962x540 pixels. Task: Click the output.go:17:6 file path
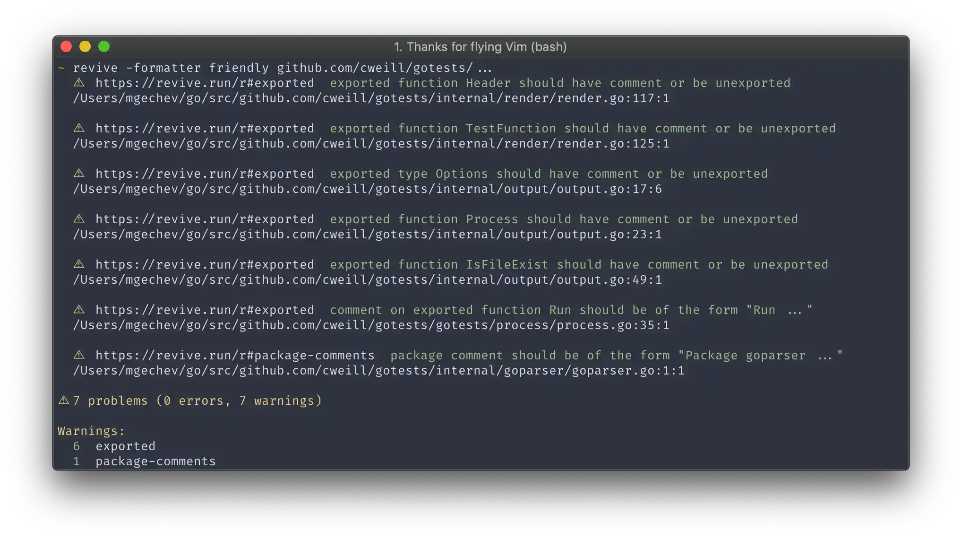[367, 189]
